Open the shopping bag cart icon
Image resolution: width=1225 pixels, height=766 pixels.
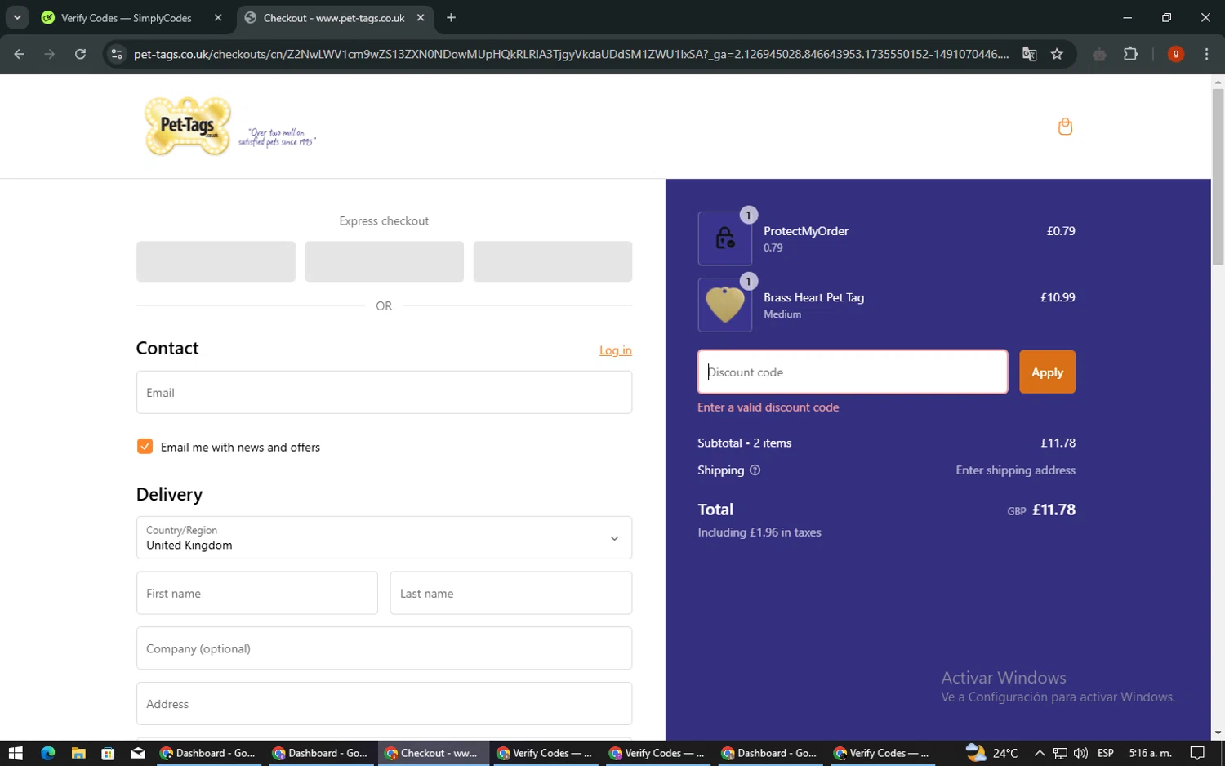pyautogui.click(x=1065, y=127)
